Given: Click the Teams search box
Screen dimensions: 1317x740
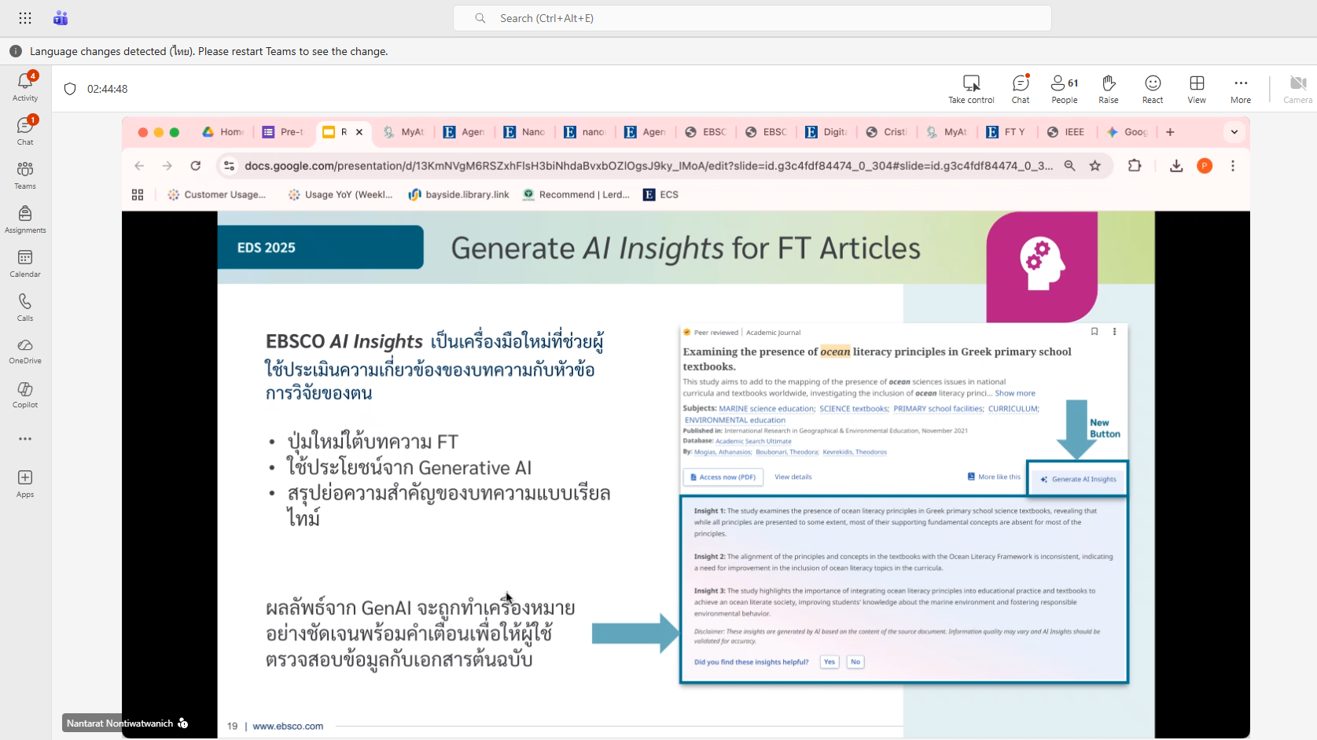Looking at the screenshot, I should click(x=752, y=18).
